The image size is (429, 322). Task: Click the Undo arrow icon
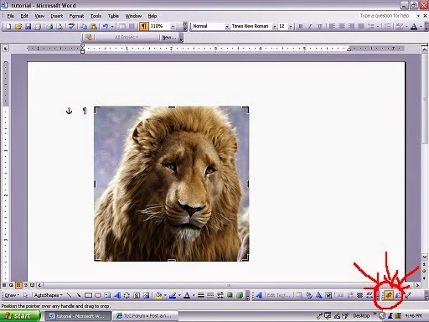pyautogui.click(x=106, y=27)
